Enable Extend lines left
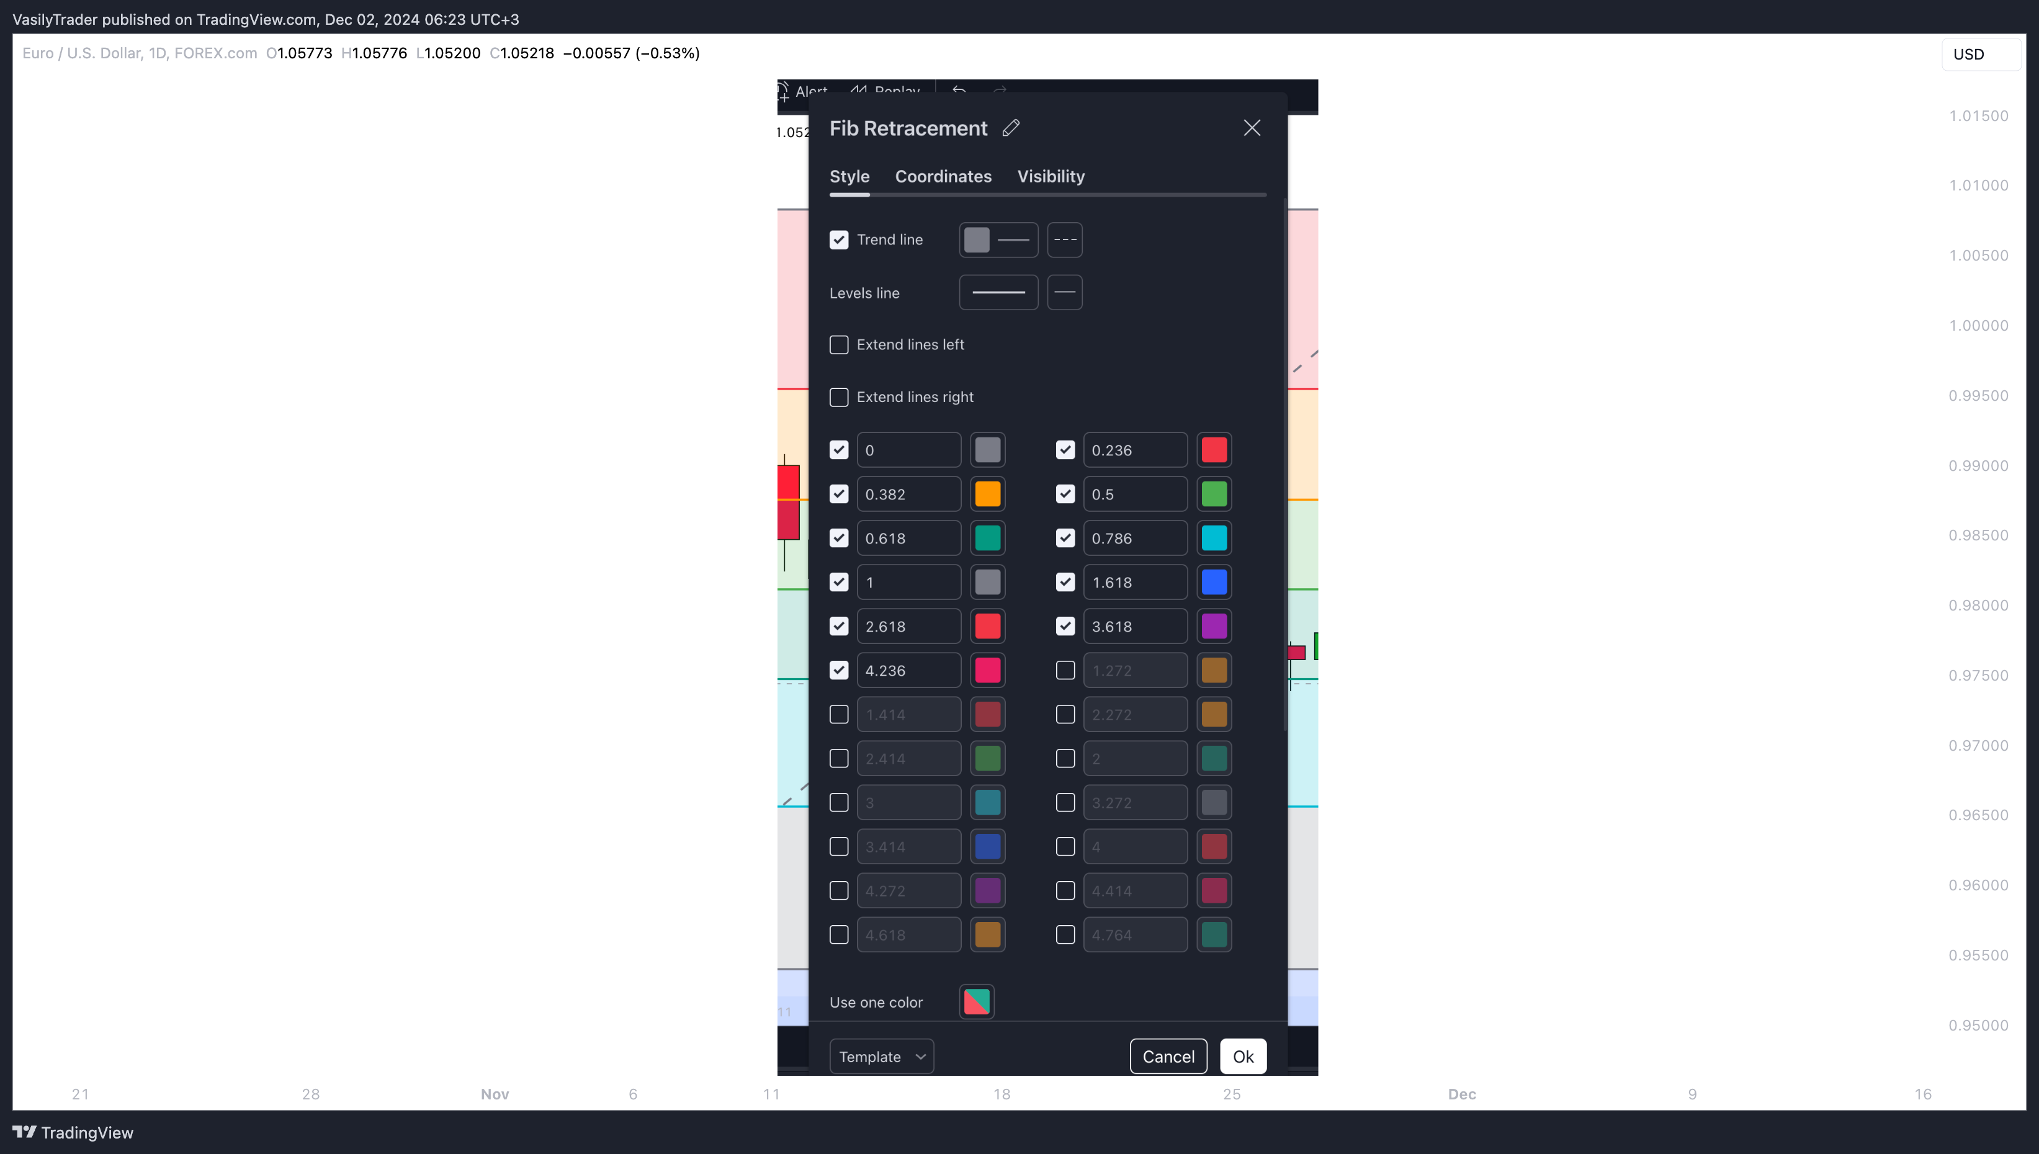Screen dimensions: 2039x1154 coord(838,345)
